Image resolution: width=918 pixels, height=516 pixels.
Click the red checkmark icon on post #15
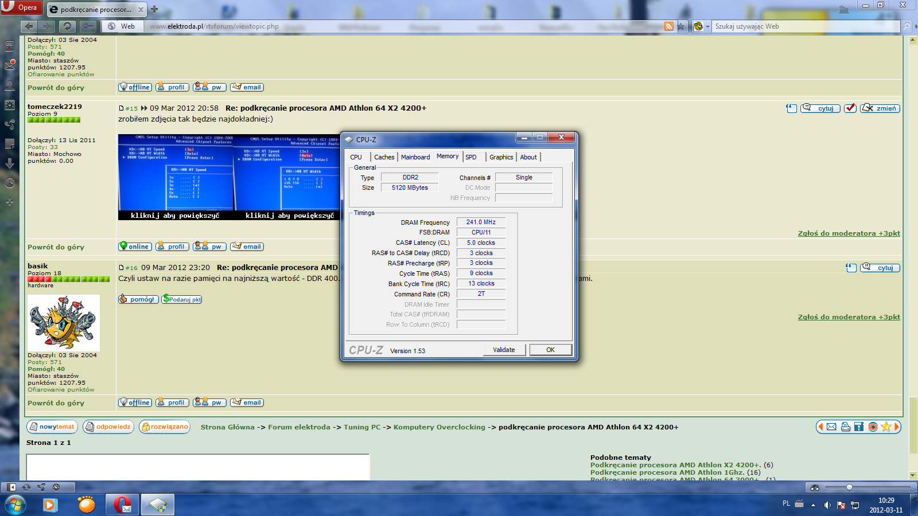click(850, 108)
